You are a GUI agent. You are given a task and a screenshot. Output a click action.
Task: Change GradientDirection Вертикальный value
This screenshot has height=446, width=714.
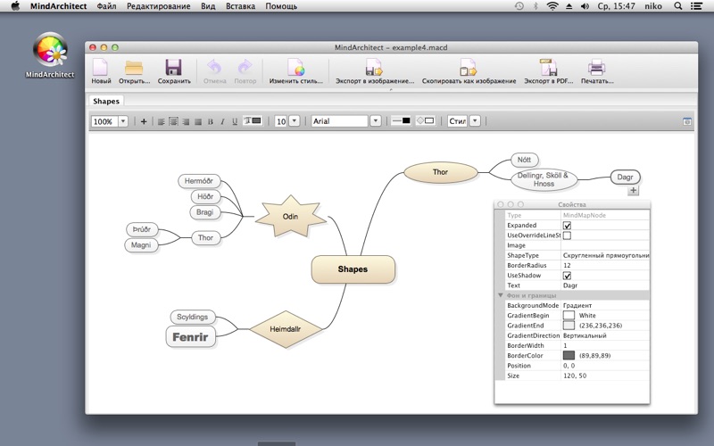(605, 335)
